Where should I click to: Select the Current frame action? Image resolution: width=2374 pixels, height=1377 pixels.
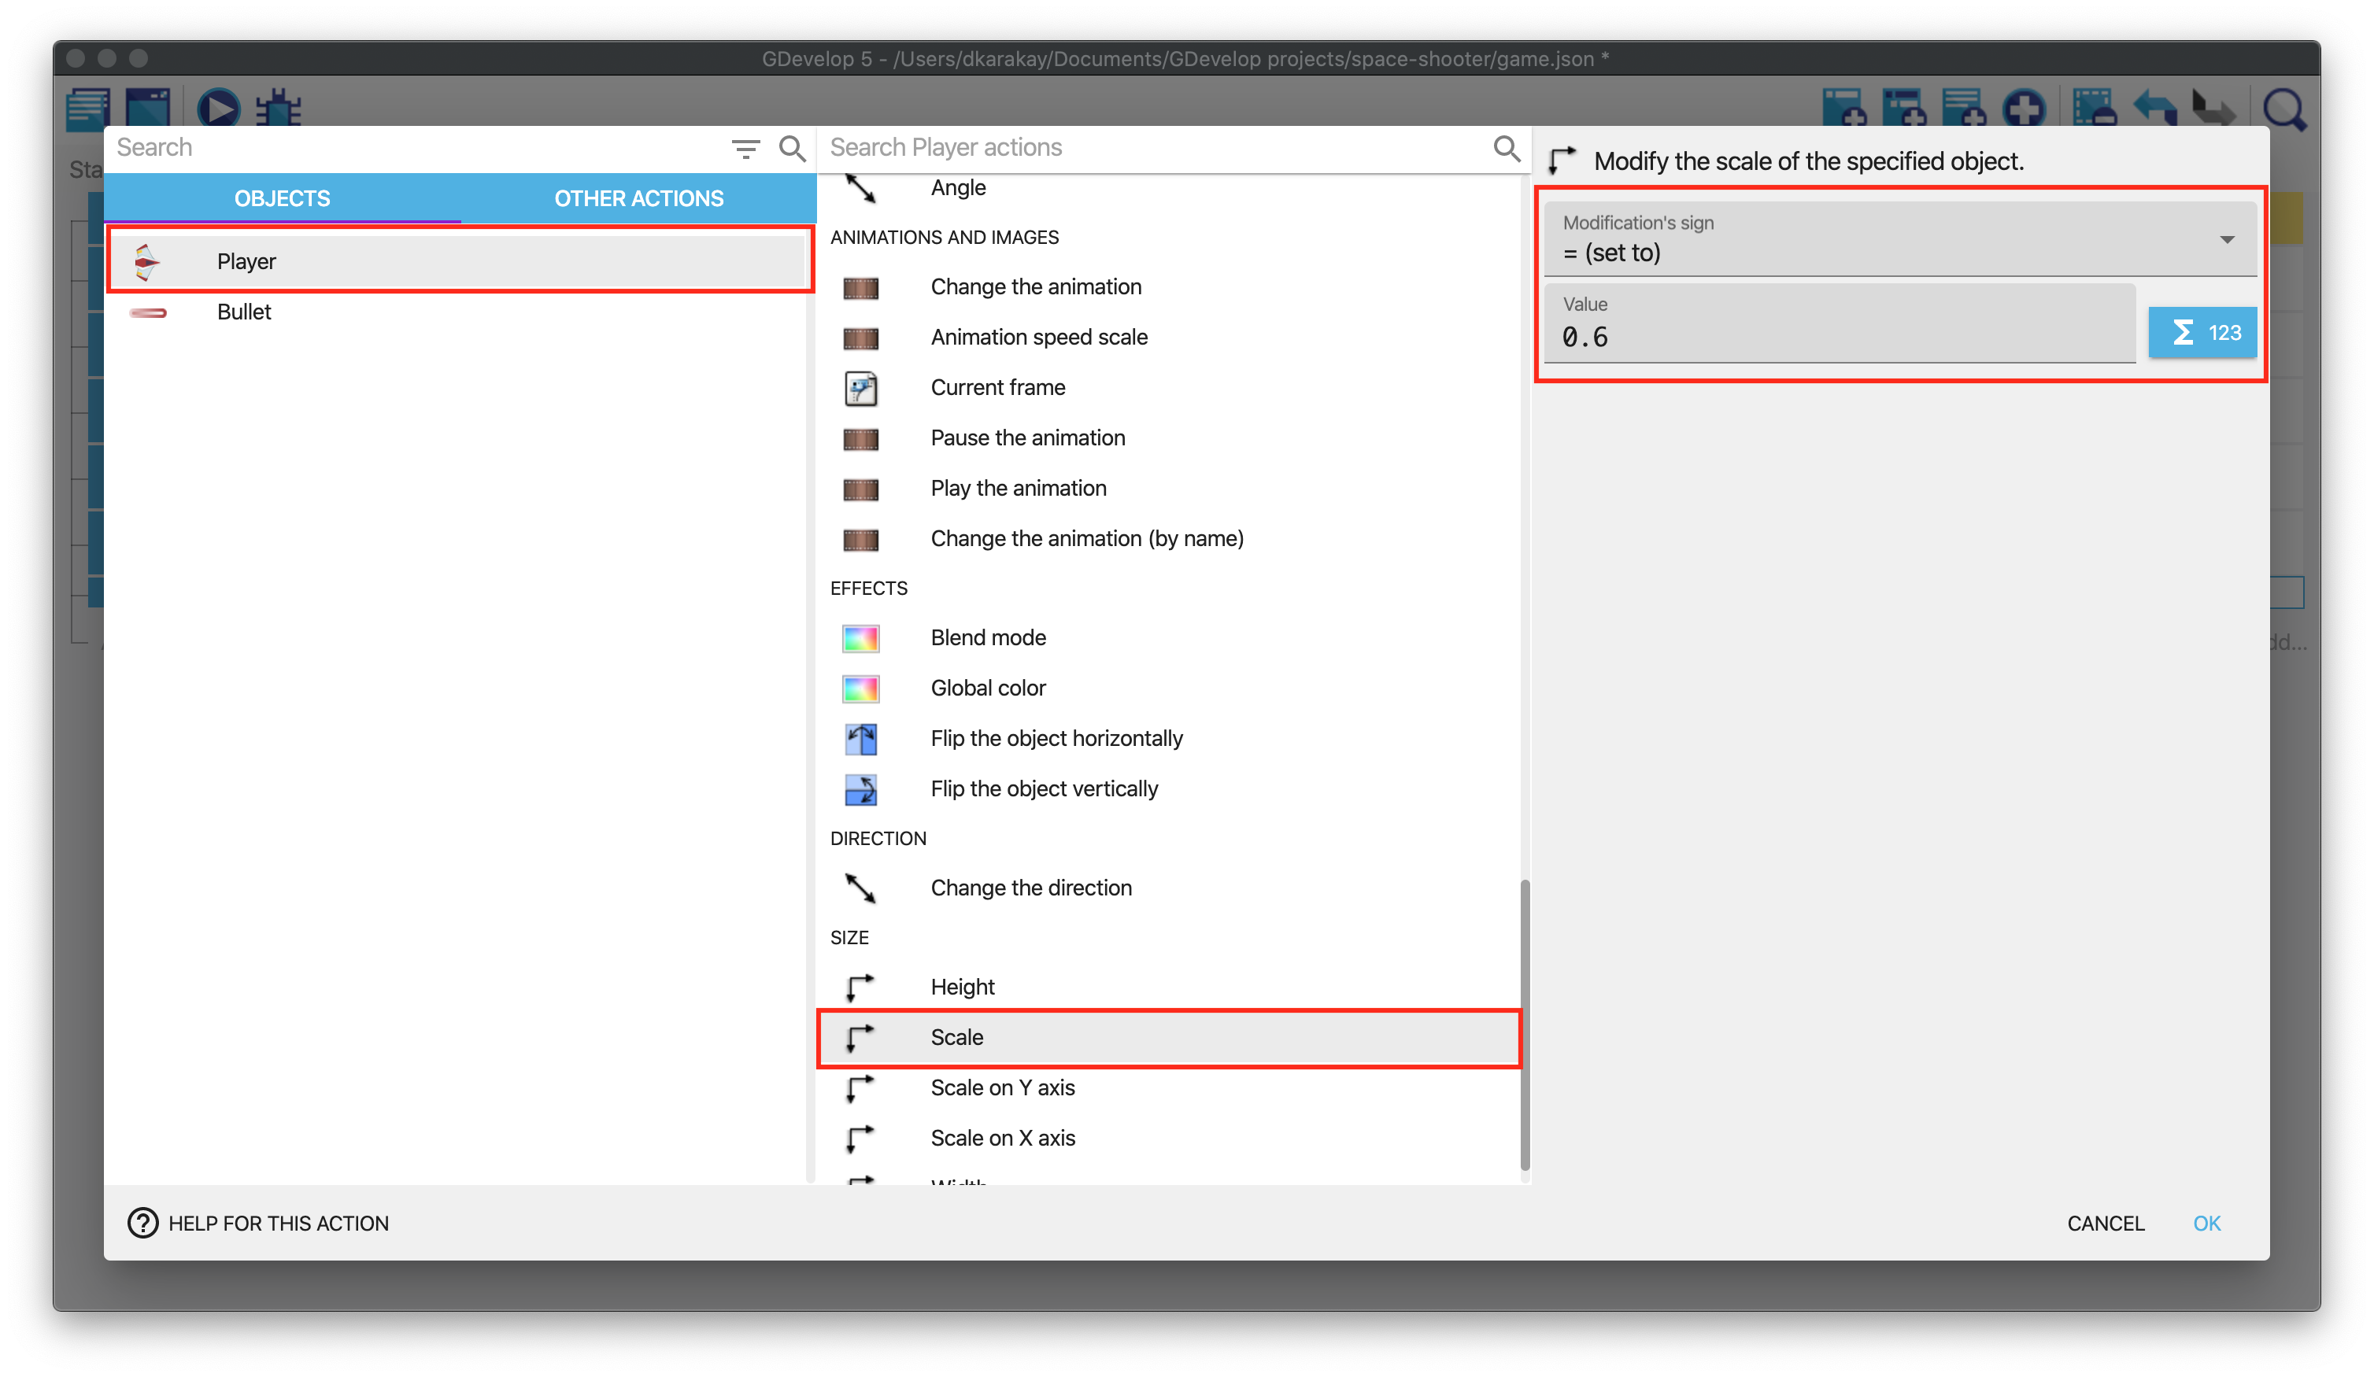tap(997, 387)
